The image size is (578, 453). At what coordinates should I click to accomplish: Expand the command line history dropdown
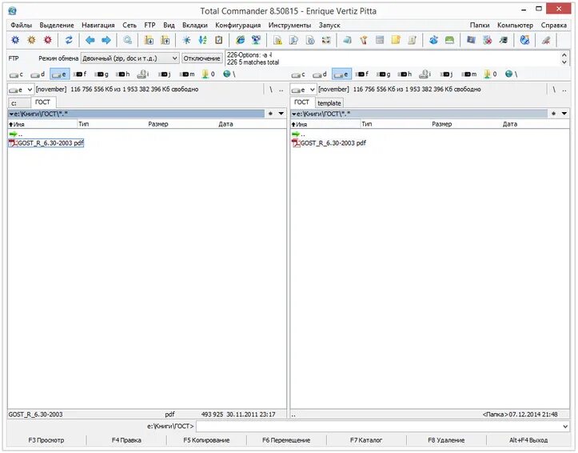pyautogui.click(x=565, y=427)
